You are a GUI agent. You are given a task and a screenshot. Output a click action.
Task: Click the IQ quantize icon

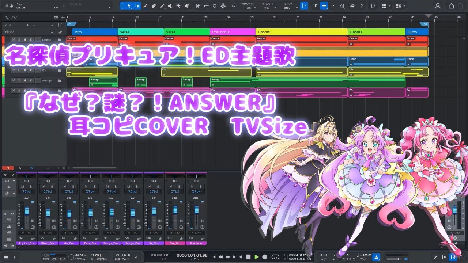tap(233, 6)
